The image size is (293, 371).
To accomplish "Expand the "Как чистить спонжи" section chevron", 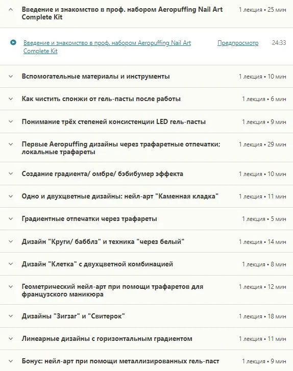I will 11,99.
